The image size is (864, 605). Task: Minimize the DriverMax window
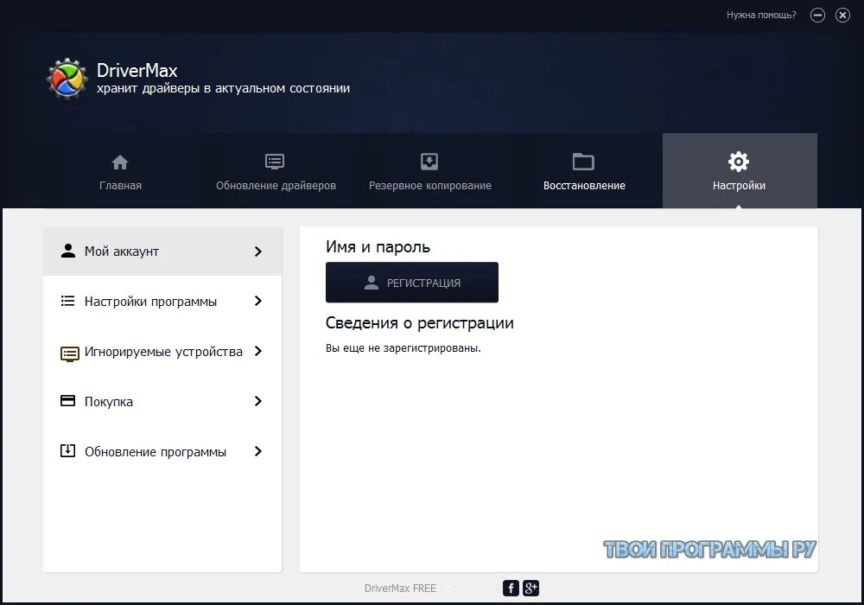817,15
